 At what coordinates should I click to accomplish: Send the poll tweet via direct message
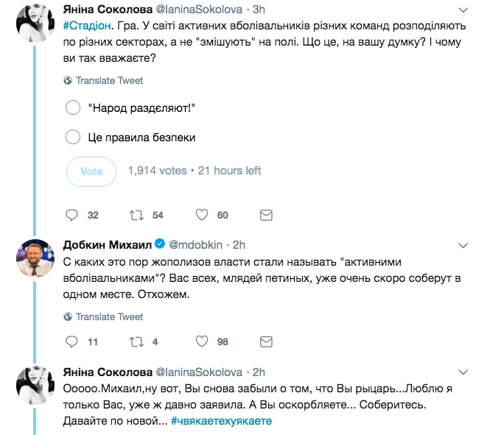point(267,215)
